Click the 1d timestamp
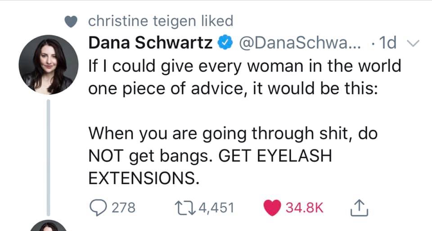This screenshot has width=432, height=231. [x=387, y=43]
